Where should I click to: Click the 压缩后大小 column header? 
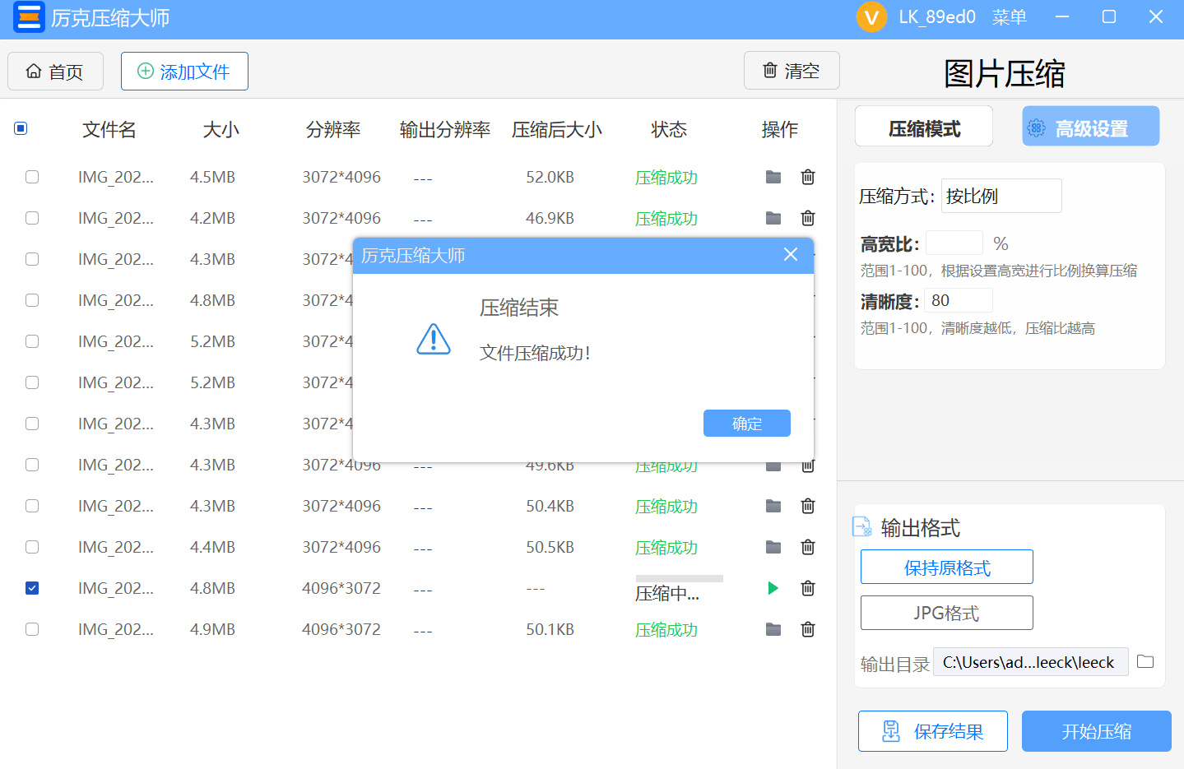click(x=557, y=129)
